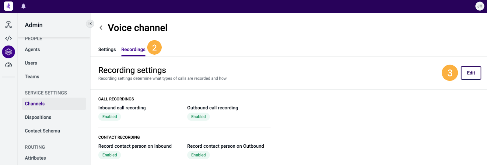Open the dashboard gauge sidebar icon
The image size is (487, 165).
tap(9, 65)
